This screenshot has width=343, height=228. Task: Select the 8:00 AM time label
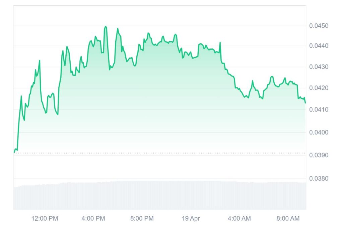pos(288,219)
